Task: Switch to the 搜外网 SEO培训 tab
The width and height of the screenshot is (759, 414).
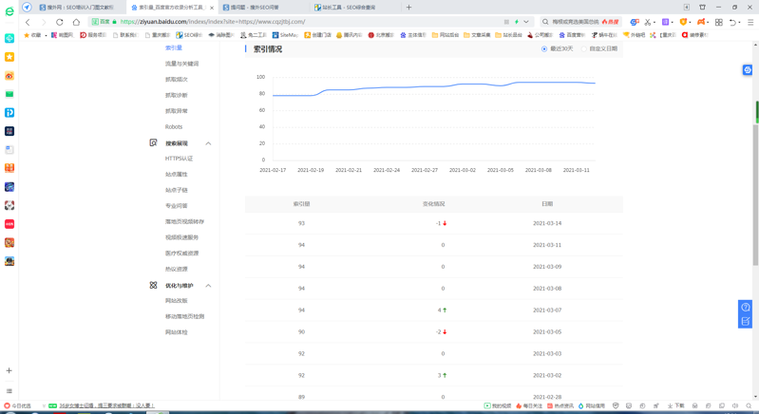Action: [x=78, y=8]
